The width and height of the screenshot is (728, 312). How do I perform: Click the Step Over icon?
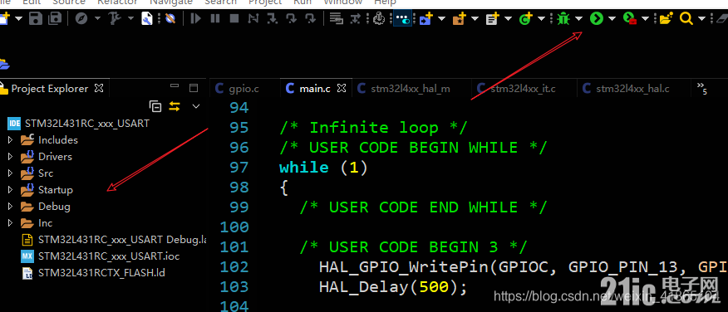(291, 18)
